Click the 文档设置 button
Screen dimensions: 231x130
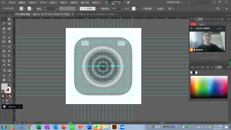pyautogui.click(x=147, y=9)
